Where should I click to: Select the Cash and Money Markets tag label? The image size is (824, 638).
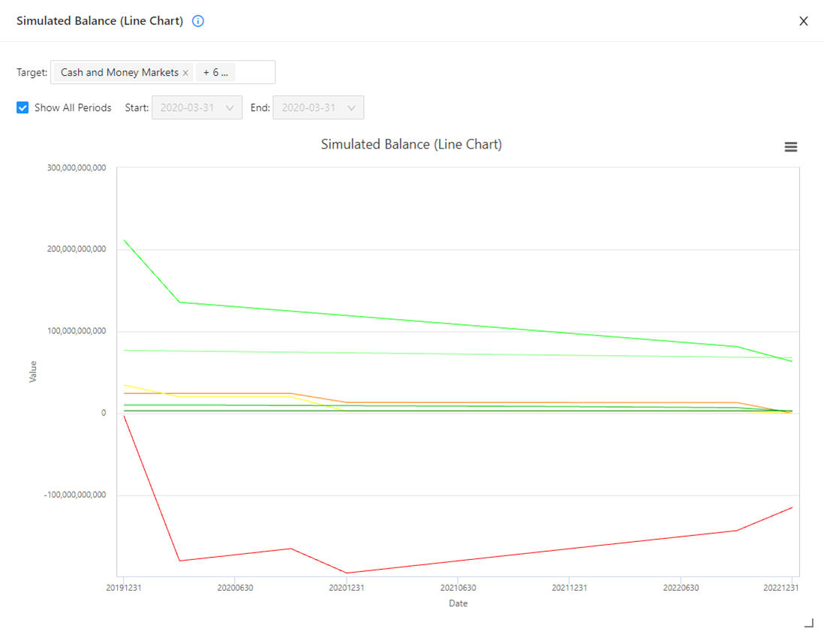coord(119,73)
